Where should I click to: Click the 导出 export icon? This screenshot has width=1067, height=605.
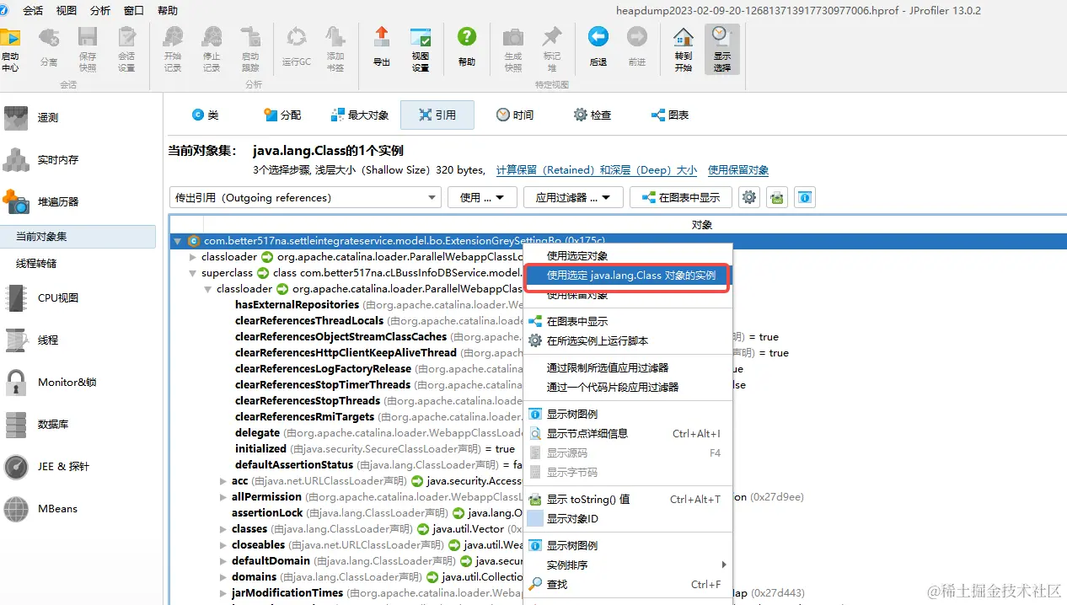[382, 49]
